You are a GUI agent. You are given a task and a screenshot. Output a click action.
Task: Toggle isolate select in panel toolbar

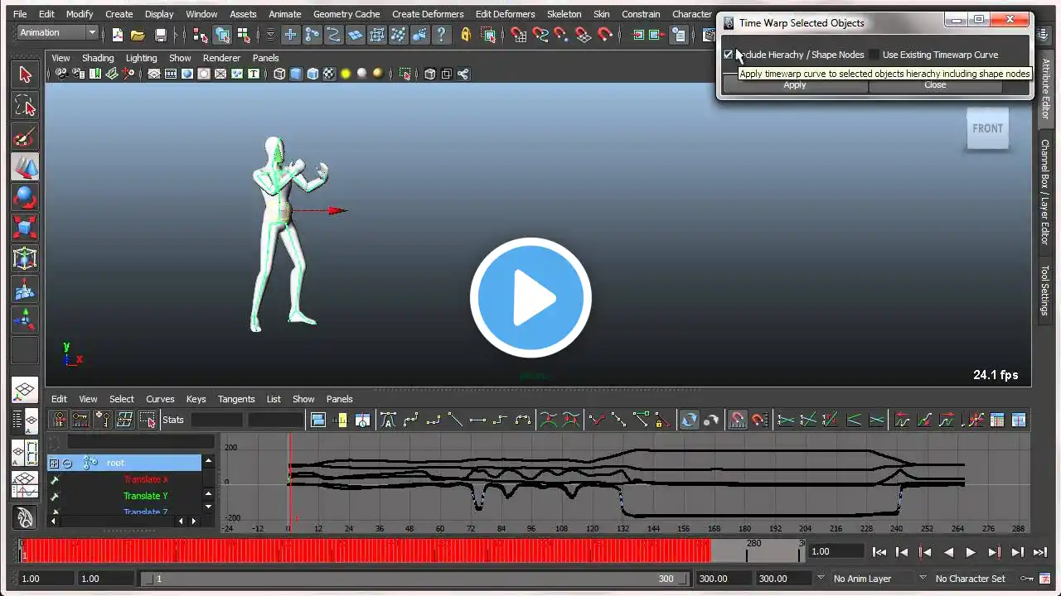coord(405,74)
